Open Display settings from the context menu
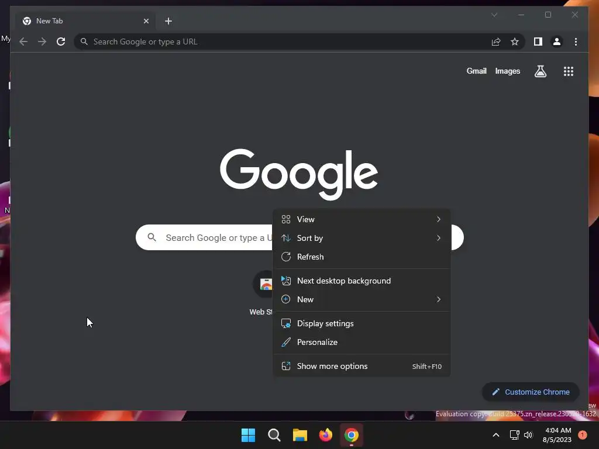Screen dimensions: 599x449 coord(362,323)
